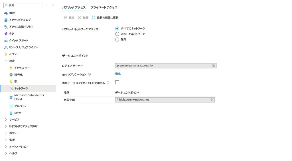Choose 無効 radio option
The height and width of the screenshot is (161, 292).
click(117, 39)
